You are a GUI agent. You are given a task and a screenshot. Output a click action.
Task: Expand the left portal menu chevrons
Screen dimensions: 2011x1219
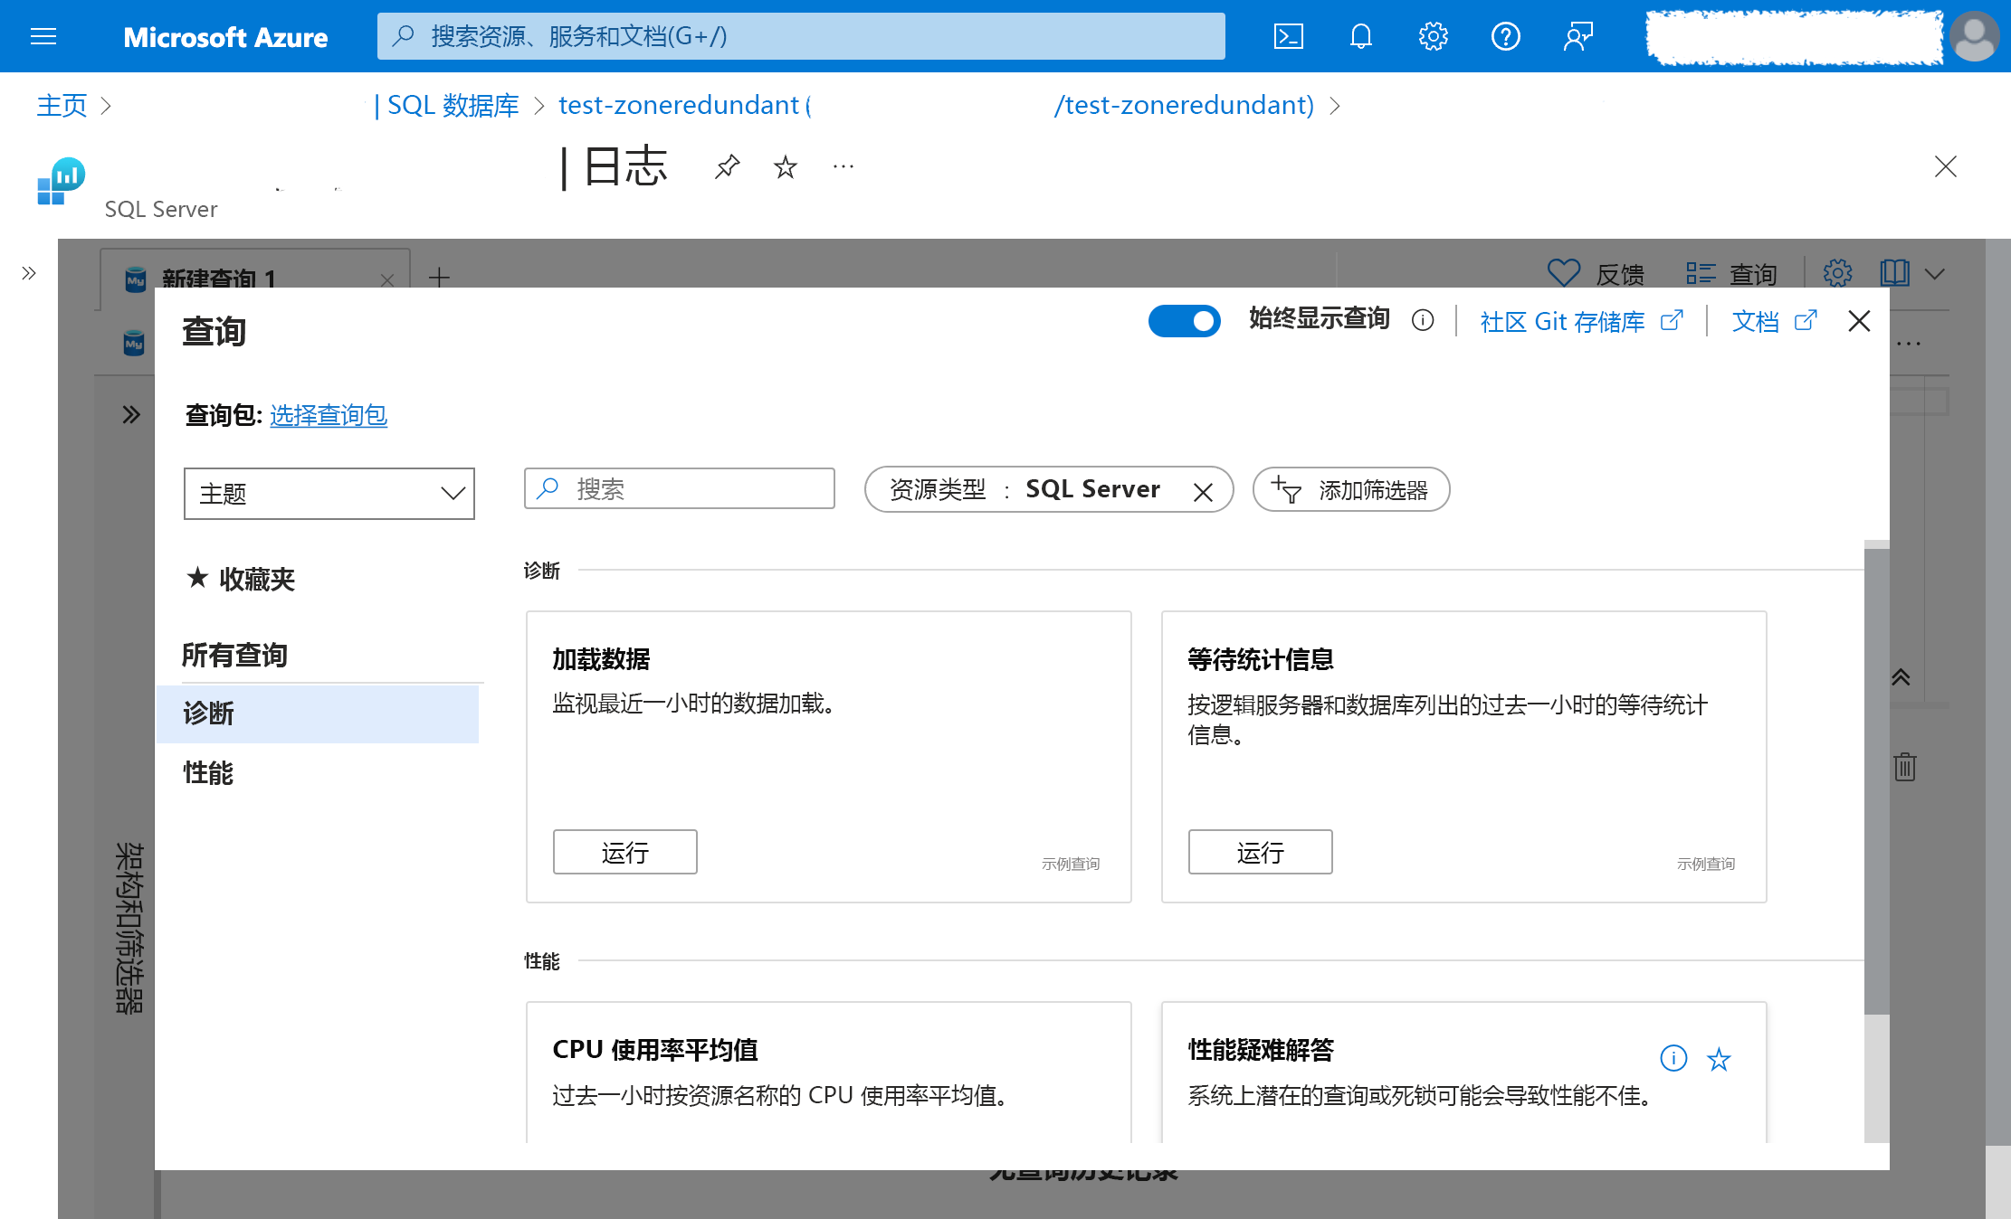coord(29,273)
